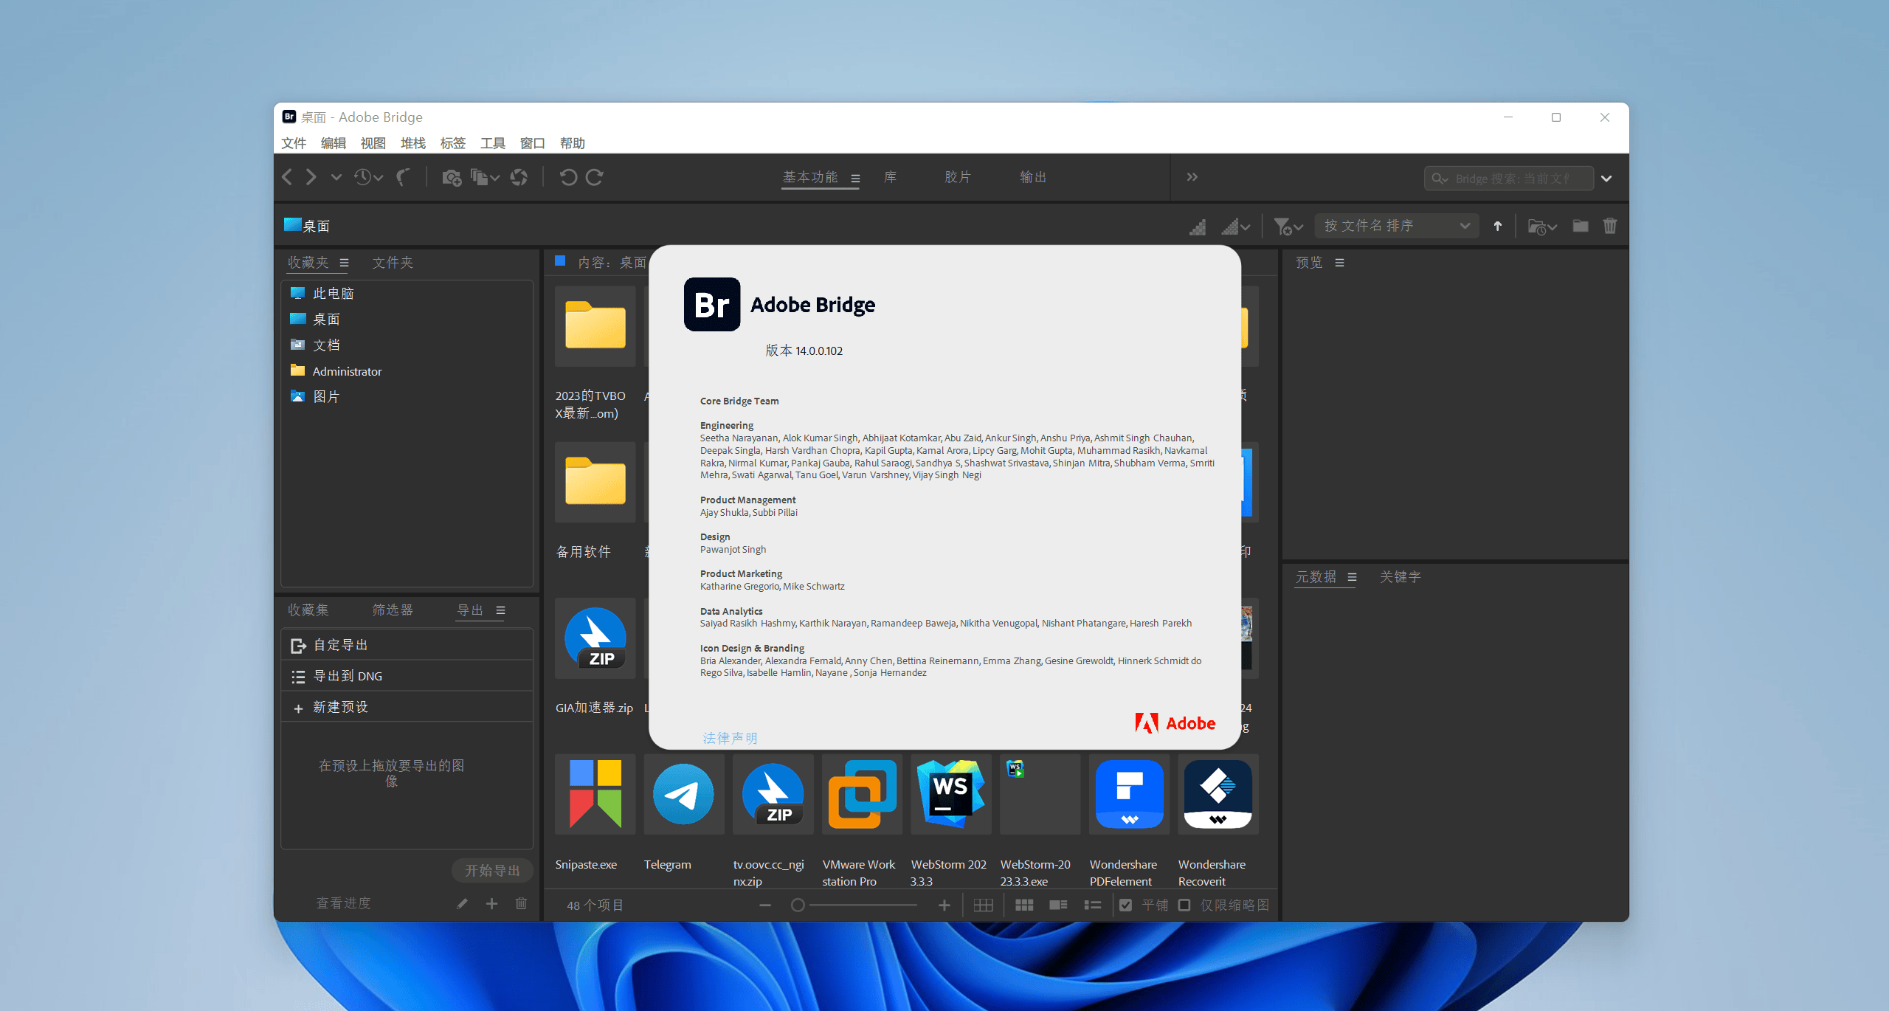
Task: Open 文件 menu
Action: (294, 143)
